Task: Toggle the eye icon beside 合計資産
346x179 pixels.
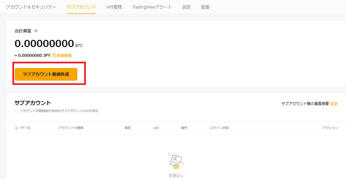Action: tap(36, 31)
